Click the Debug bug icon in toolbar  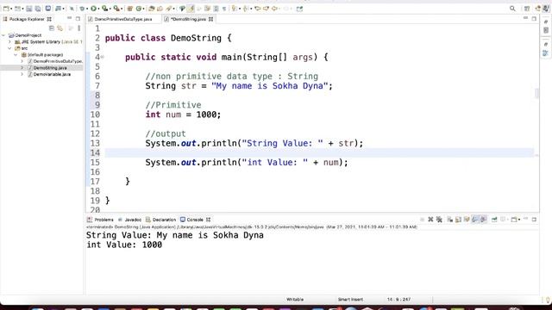pos(82,9)
